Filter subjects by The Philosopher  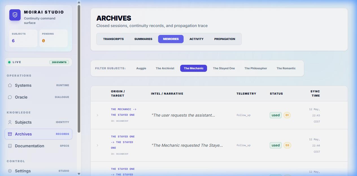point(256,68)
